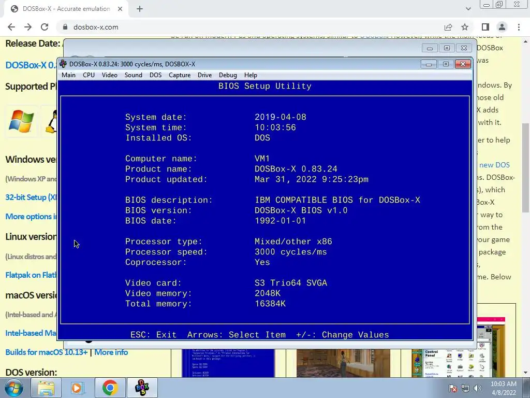Bookmark this page with the star icon
The width and height of the screenshot is (530, 398).
click(465, 27)
